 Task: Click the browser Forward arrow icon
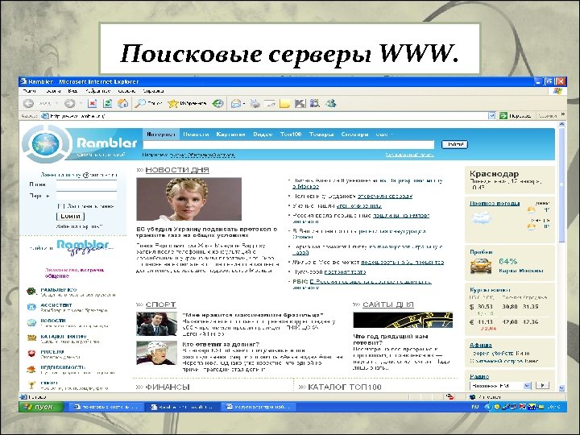69,104
